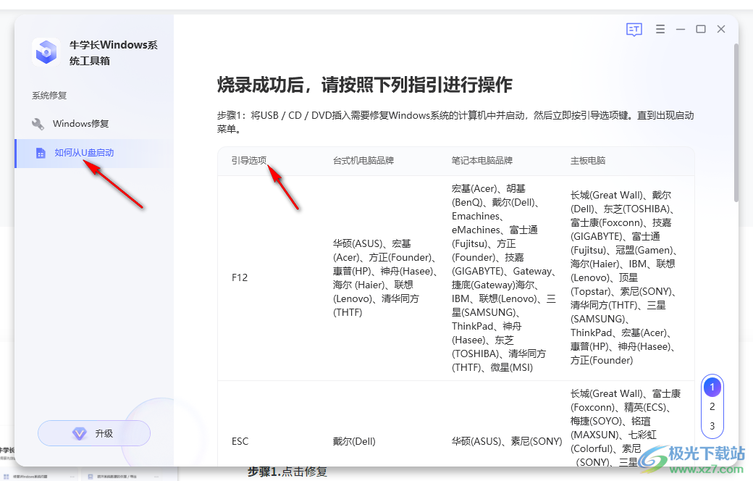
Task: Open the feedback message icon
Action: (x=634, y=29)
